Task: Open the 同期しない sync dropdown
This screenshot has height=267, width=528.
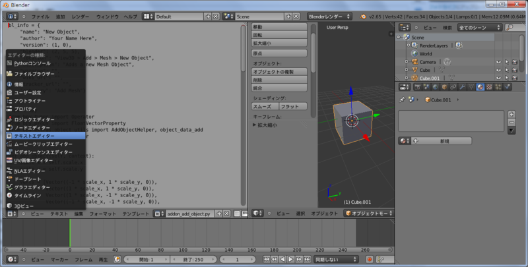Action: coord(336,259)
